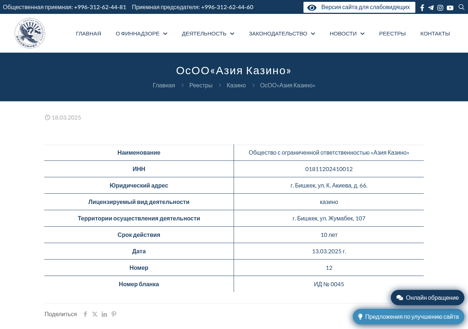Click the «Юридический адрес» row label
The image size is (468, 329).
(139, 185)
